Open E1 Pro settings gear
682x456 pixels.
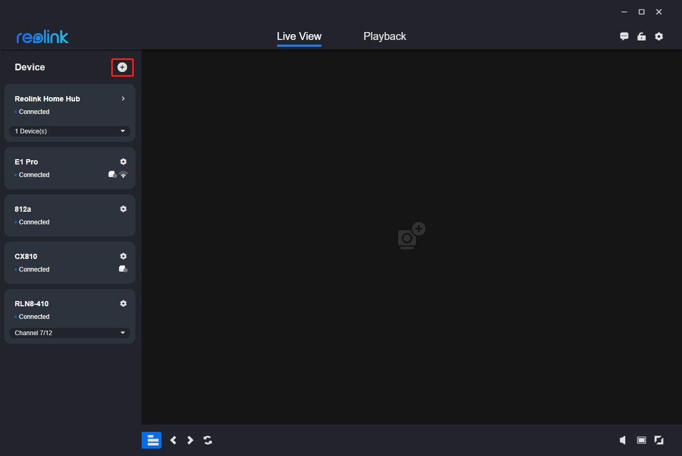pyautogui.click(x=123, y=162)
